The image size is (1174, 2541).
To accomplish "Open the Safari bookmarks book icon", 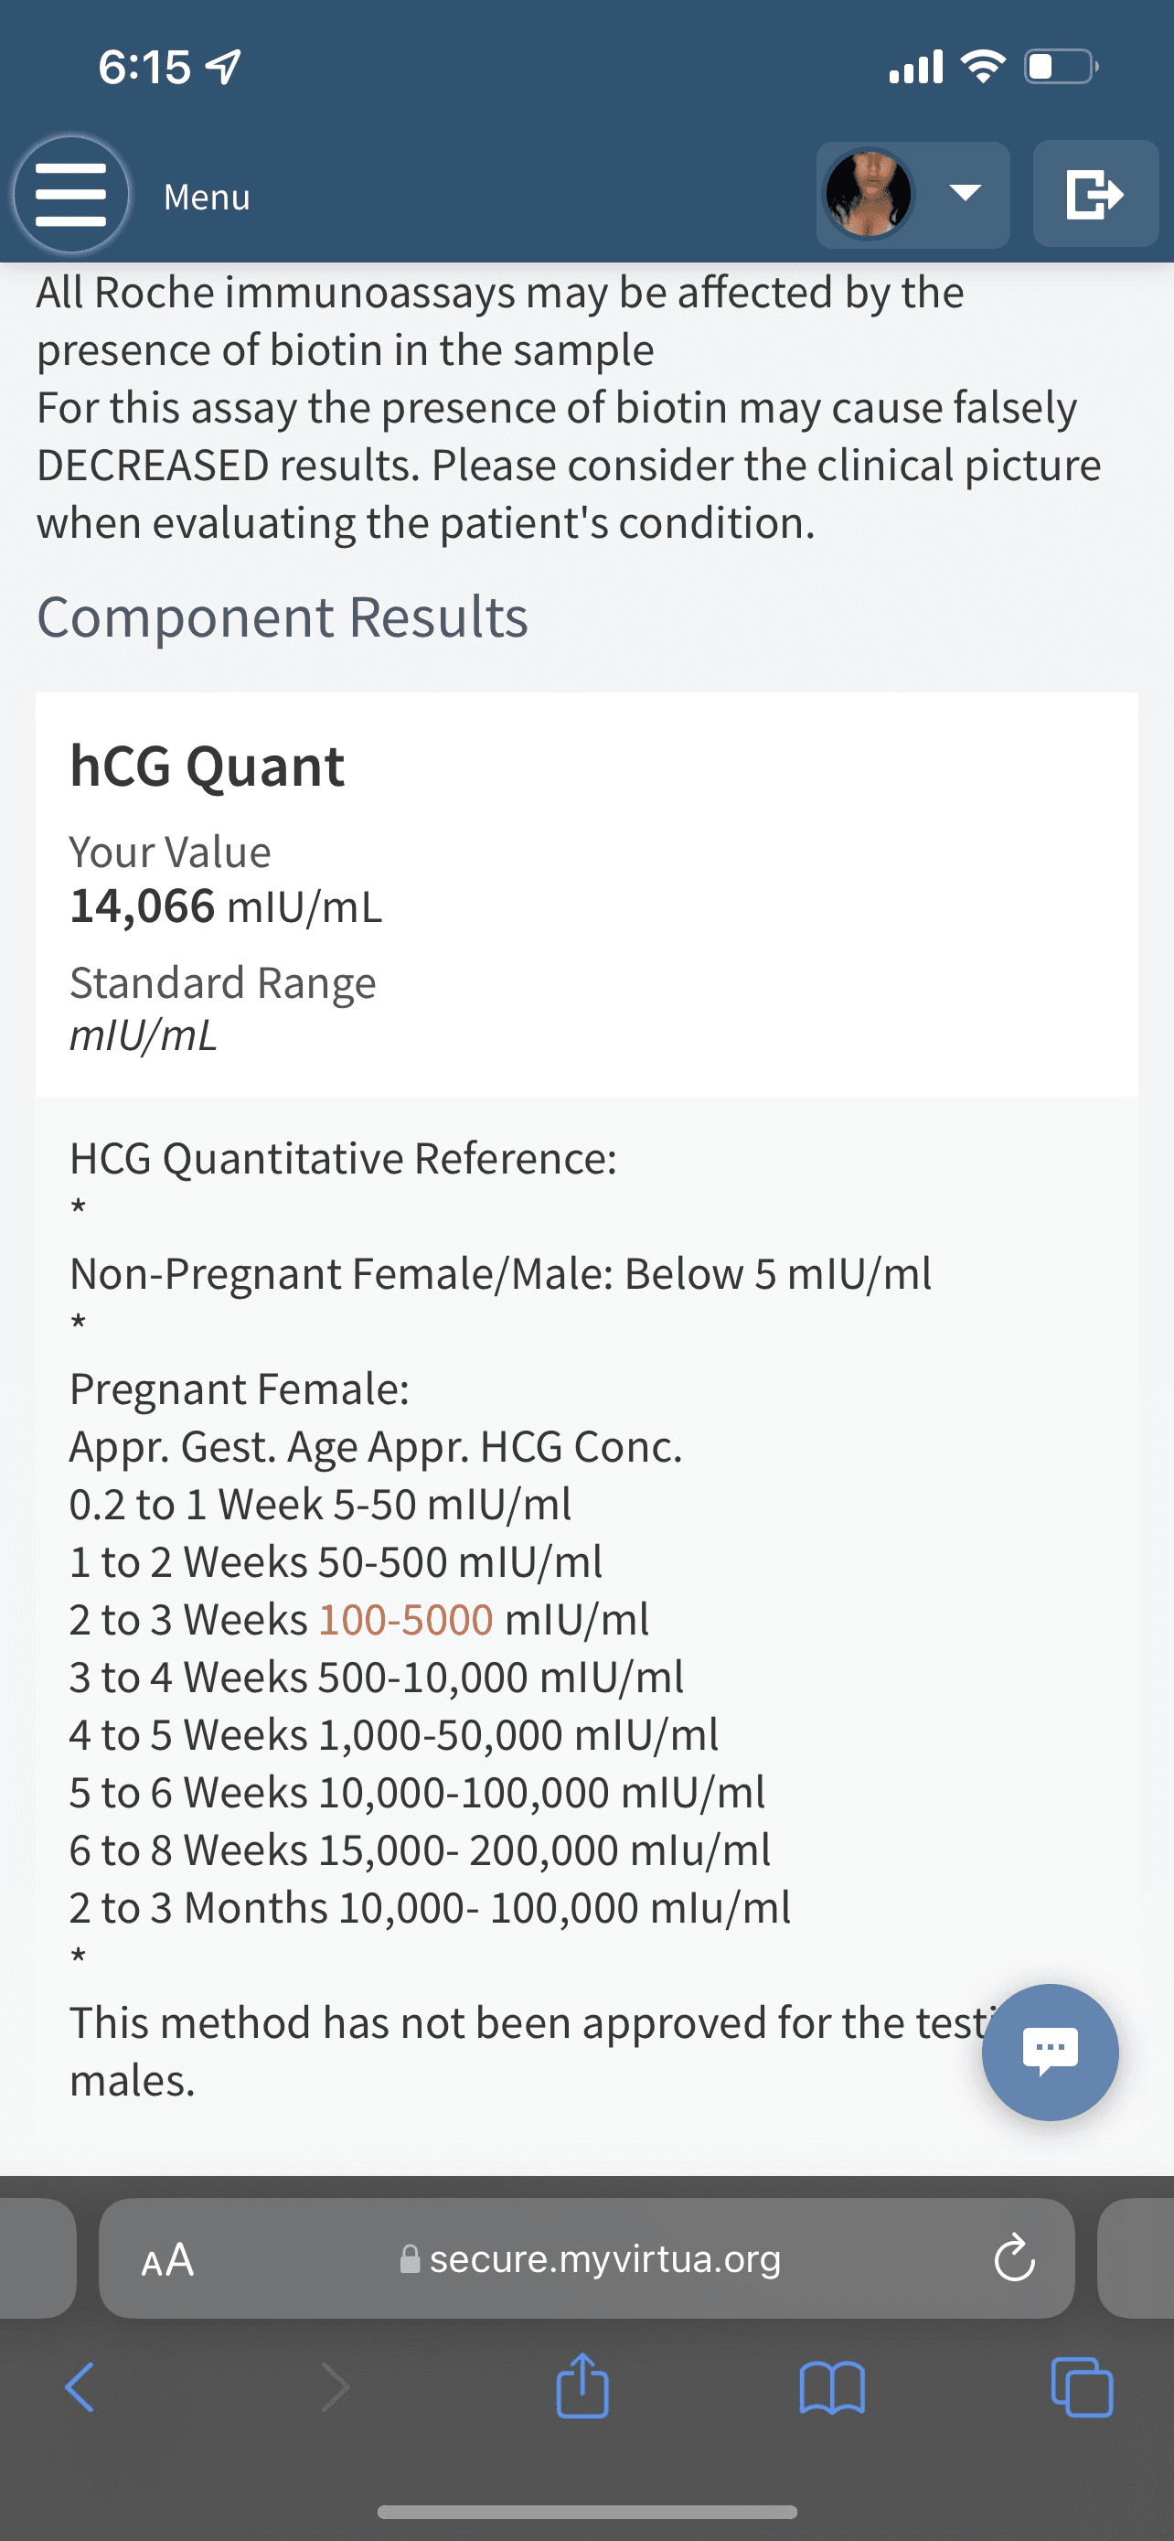I will tap(832, 2387).
